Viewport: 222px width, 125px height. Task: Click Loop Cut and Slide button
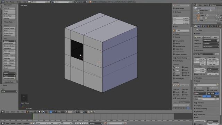click(9, 56)
